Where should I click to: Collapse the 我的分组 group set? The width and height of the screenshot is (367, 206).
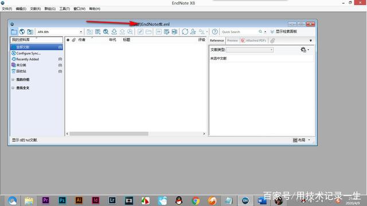(x=13, y=80)
